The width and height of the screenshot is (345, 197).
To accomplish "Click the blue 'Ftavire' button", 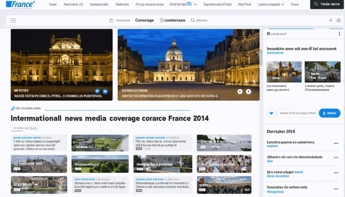I will tap(329, 113).
